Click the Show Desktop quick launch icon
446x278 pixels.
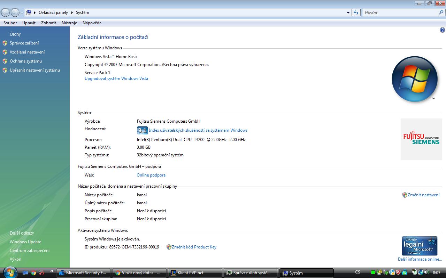coord(25,273)
